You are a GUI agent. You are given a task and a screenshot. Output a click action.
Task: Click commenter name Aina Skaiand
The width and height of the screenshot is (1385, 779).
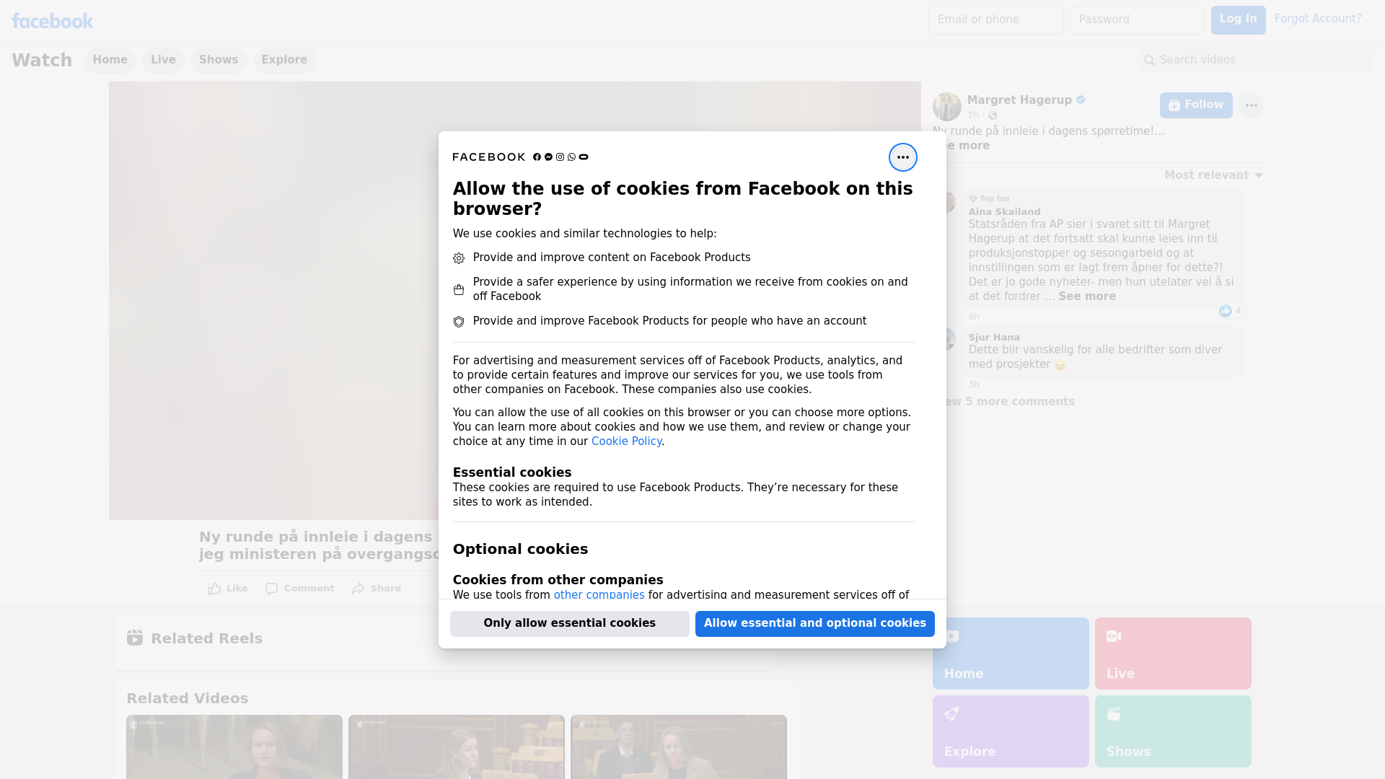1004,211
